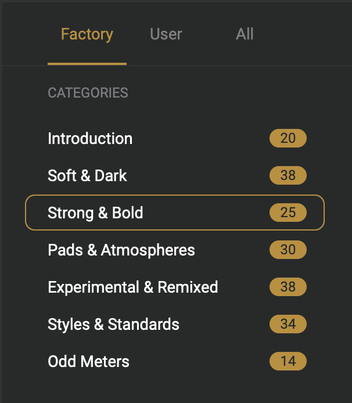Image resolution: width=352 pixels, height=403 pixels.
Task: Open the User presets tab
Action: pos(166,34)
